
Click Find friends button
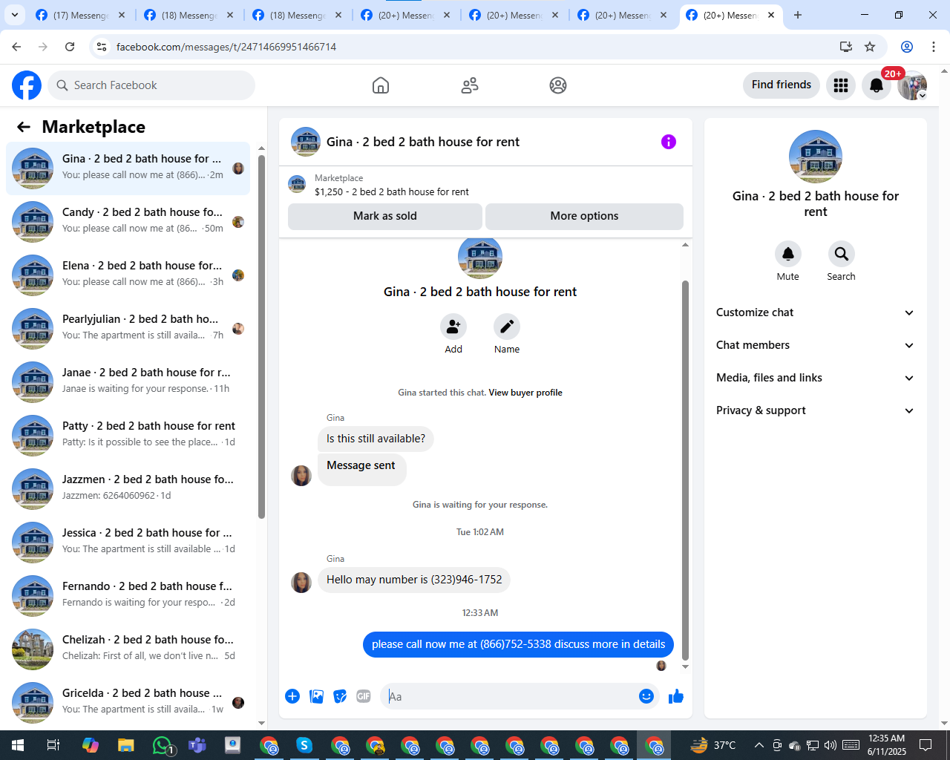point(782,85)
